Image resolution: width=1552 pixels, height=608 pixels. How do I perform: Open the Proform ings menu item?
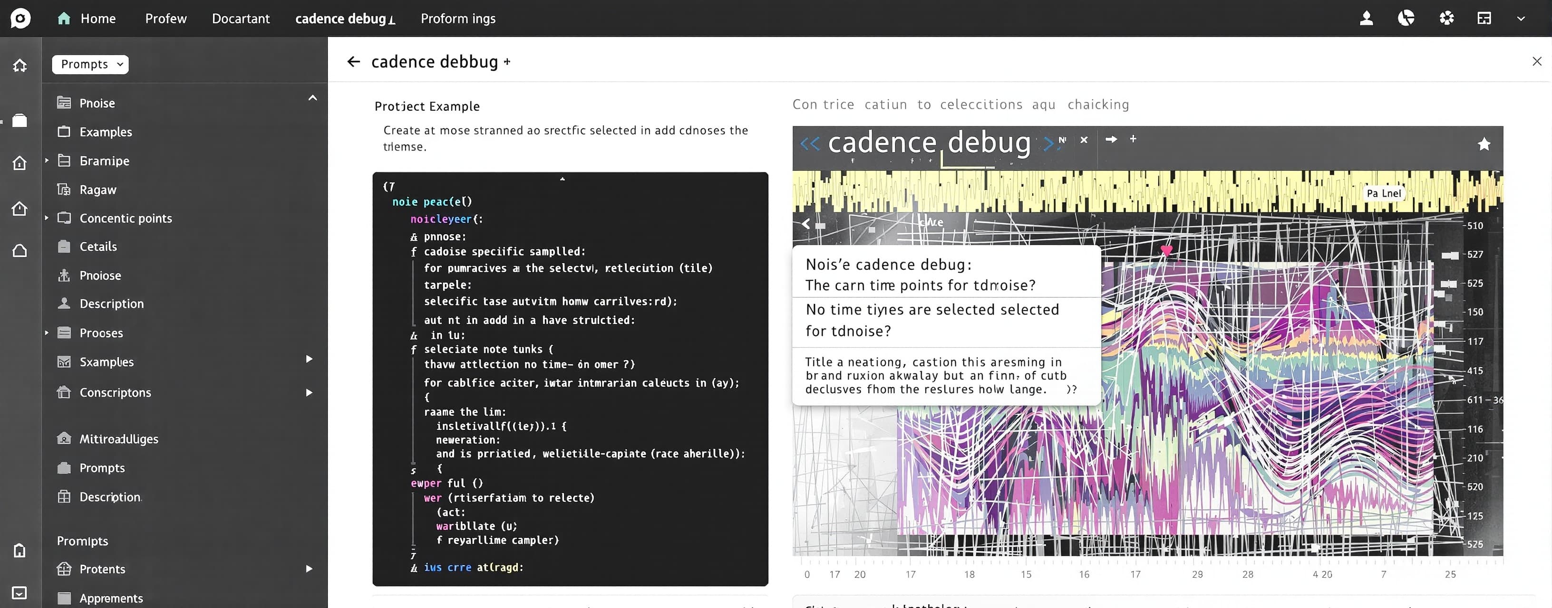(x=458, y=19)
